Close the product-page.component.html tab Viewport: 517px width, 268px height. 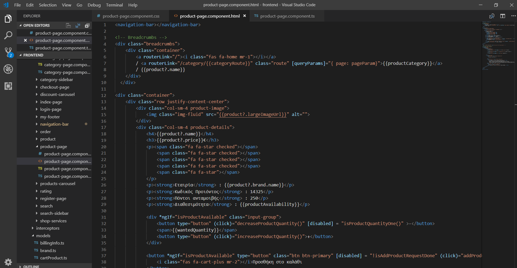245,16
